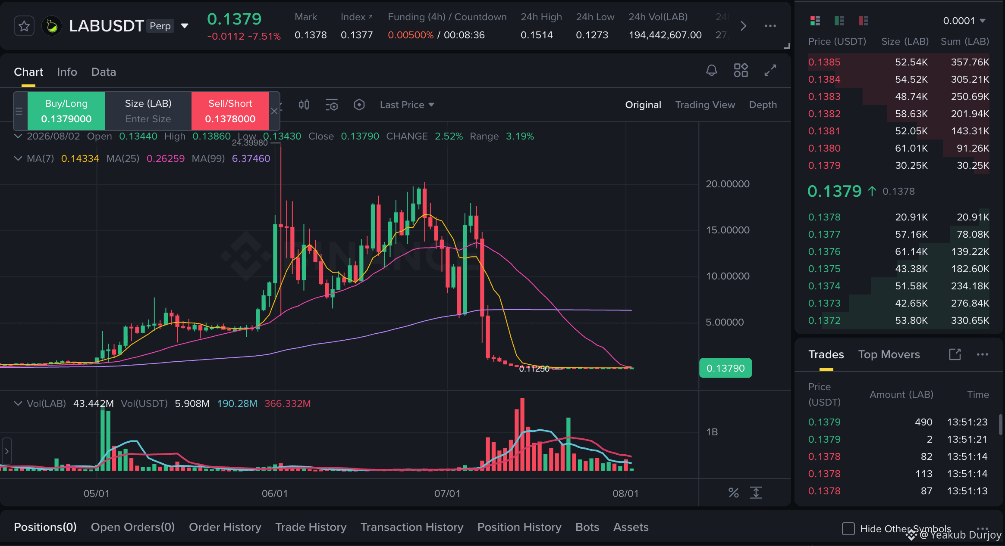Switch to Depth chart view
1005x546 pixels.
coord(763,105)
